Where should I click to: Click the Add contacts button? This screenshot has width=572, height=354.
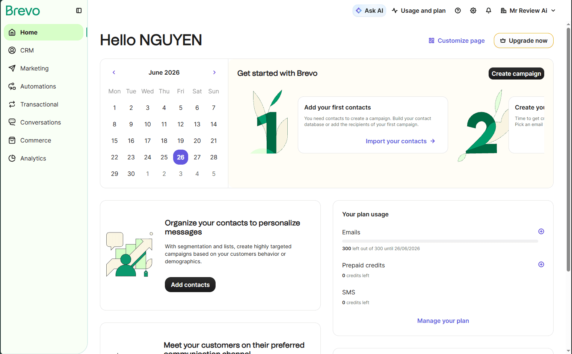[x=190, y=285]
